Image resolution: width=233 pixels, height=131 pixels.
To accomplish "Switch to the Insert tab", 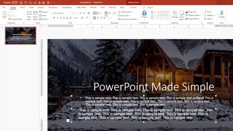I will click(22, 7).
